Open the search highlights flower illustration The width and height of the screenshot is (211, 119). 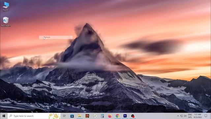(x=54, y=116)
